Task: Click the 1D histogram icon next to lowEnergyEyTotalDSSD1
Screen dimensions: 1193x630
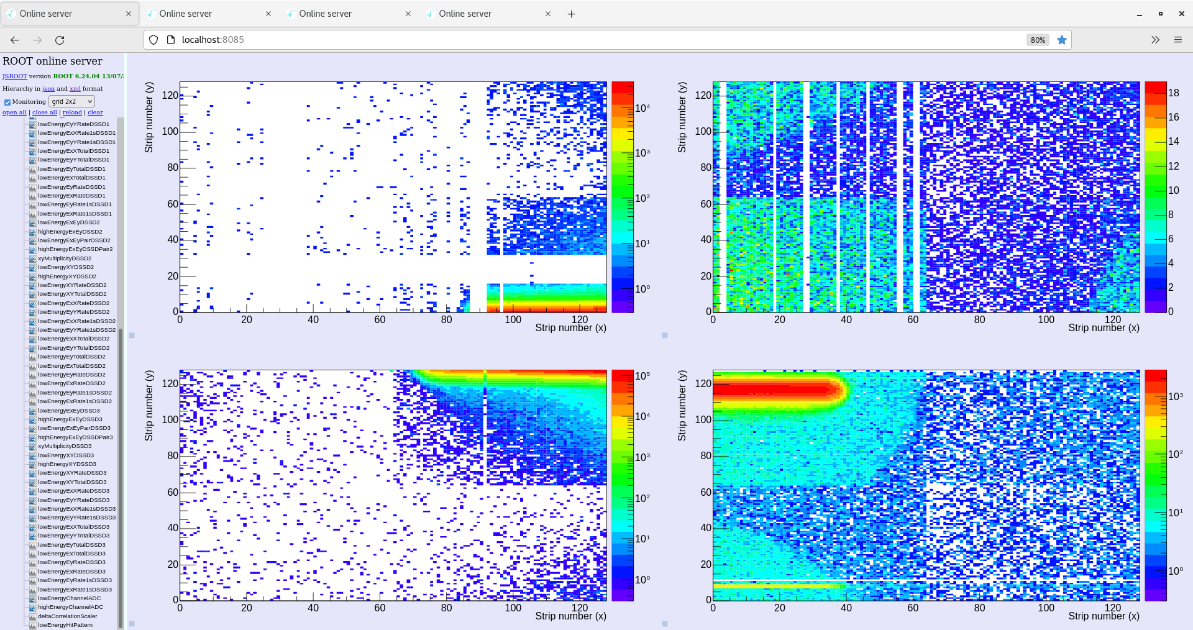Action: point(32,168)
